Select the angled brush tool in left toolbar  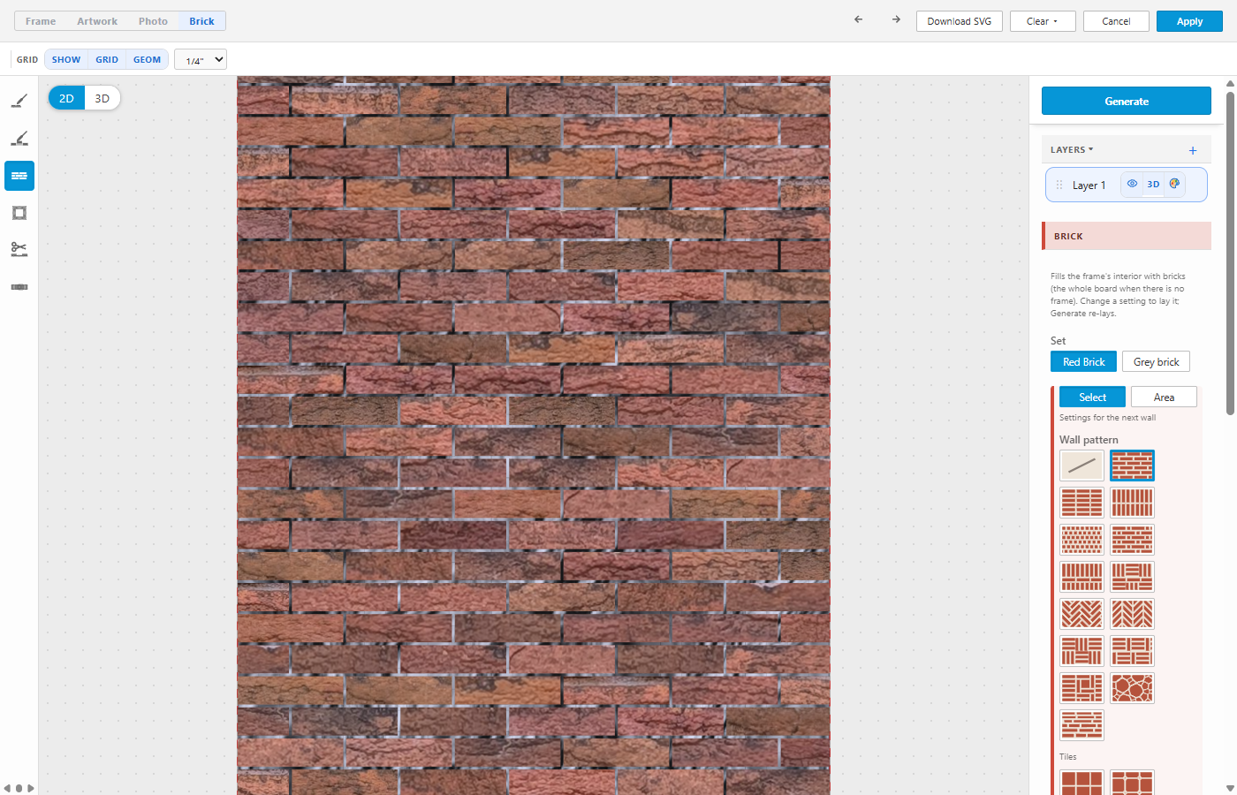click(19, 139)
